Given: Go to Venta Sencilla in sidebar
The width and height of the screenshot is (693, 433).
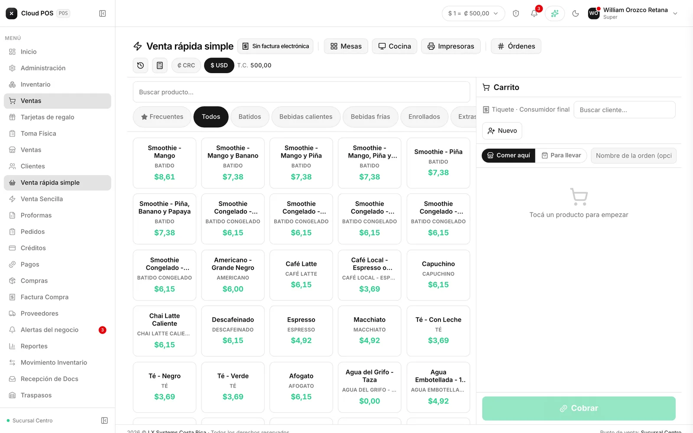Looking at the screenshot, I should 58,199.
